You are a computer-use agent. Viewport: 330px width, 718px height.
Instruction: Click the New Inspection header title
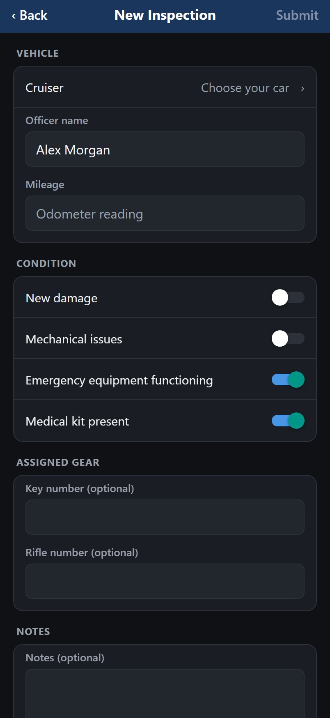[165, 15]
